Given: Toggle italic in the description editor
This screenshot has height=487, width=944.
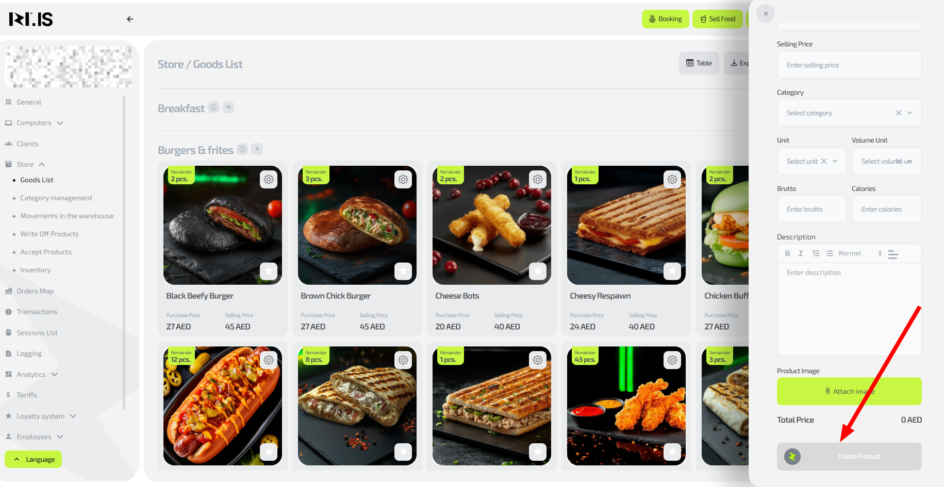Looking at the screenshot, I should pos(801,253).
